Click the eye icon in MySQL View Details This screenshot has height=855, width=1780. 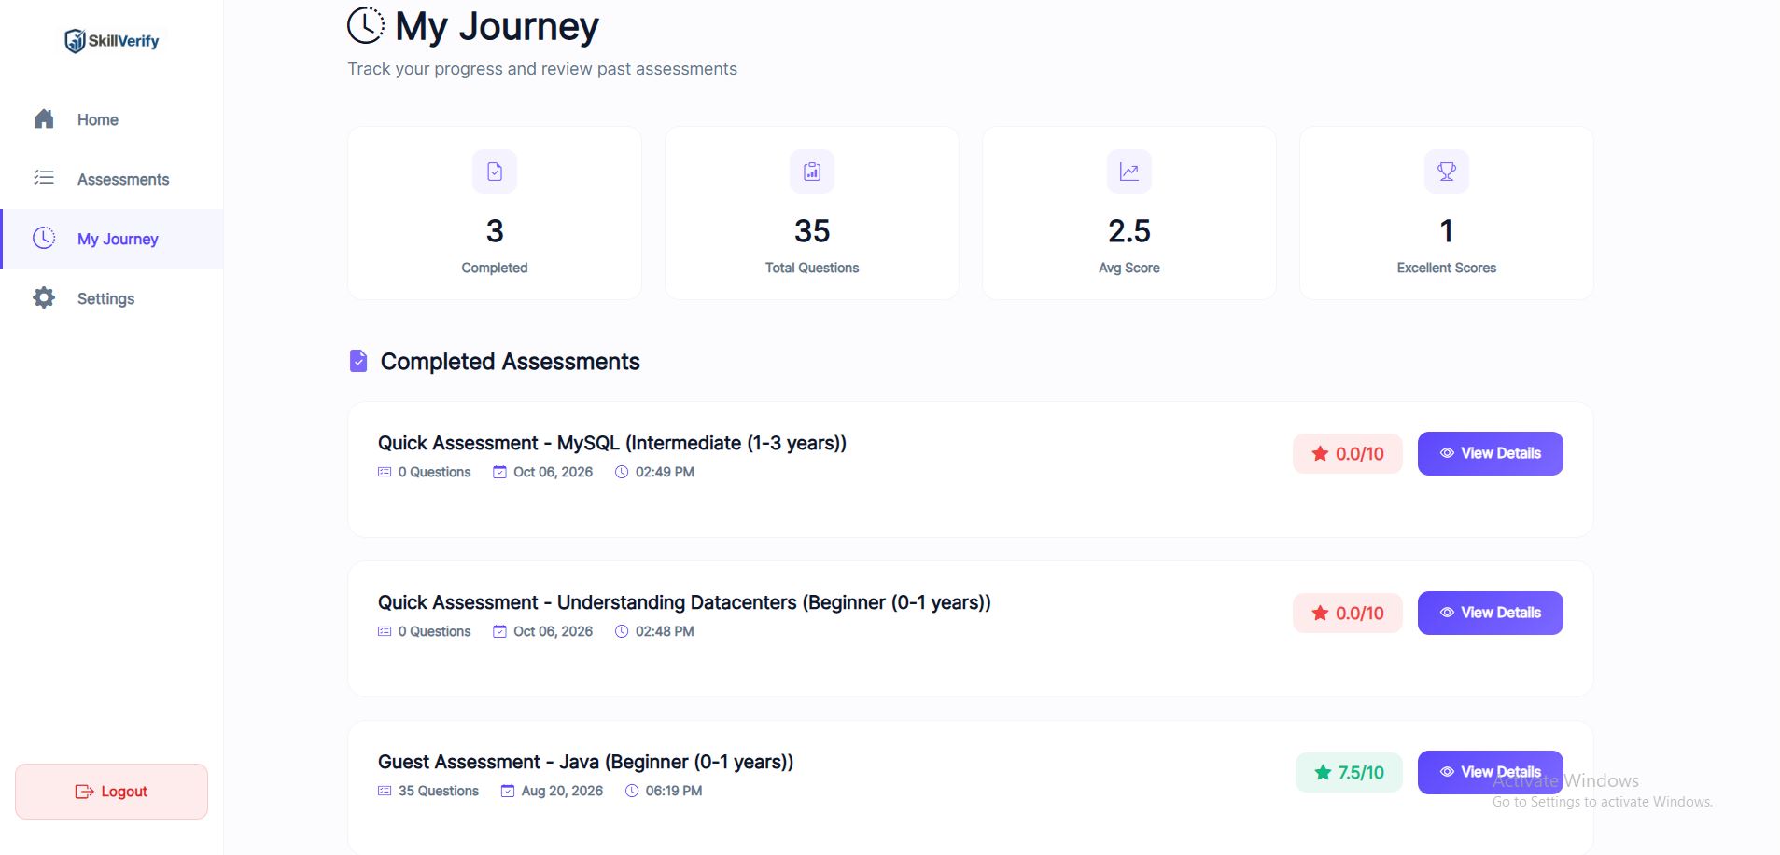tap(1447, 453)
